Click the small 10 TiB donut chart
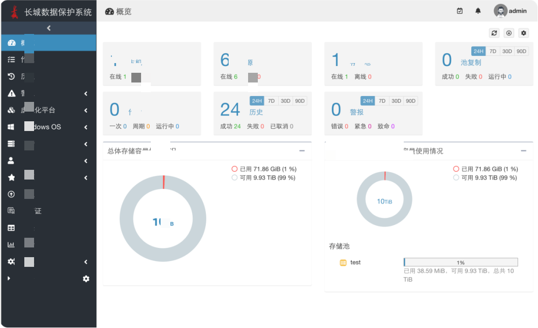Image resolution: width=538 pixels, height=328 pixels. tap(384, 200)
